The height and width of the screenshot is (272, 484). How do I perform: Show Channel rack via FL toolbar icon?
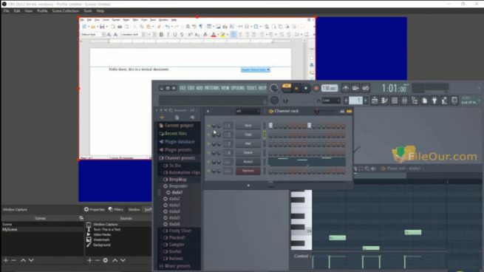point(395,101)
